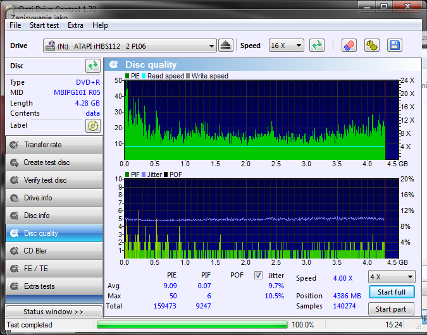427x335 pixels.
Task: Click the Extra tests sidebar icon
Action: 14,286
